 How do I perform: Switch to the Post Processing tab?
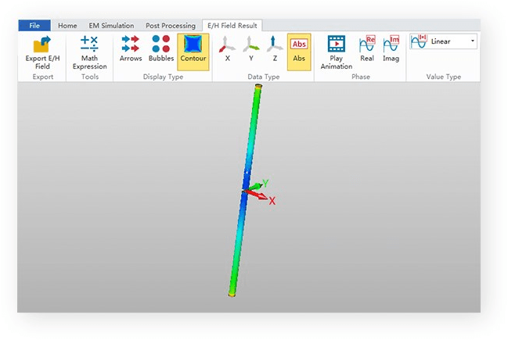[171, 25]
